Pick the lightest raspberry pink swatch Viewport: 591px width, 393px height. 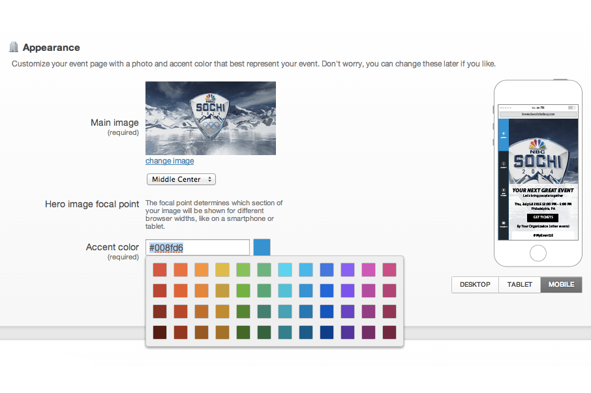389,270
